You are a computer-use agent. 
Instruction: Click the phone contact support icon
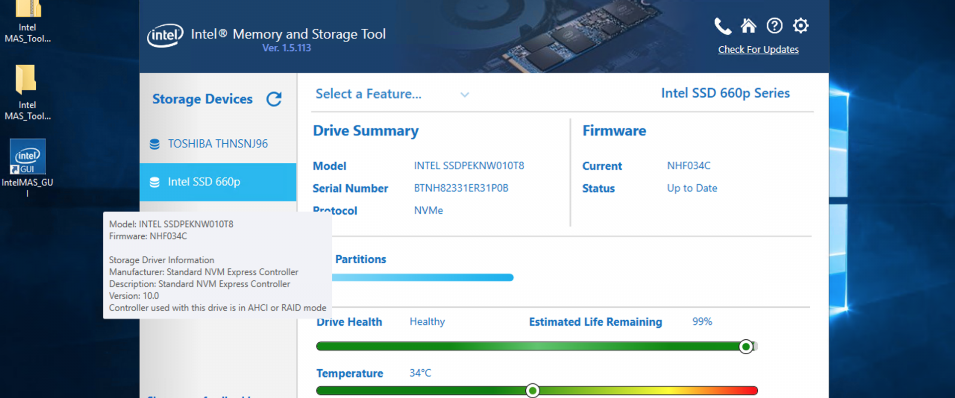(723, 26)
